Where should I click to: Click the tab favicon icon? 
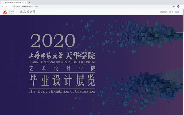pos(3,3)
